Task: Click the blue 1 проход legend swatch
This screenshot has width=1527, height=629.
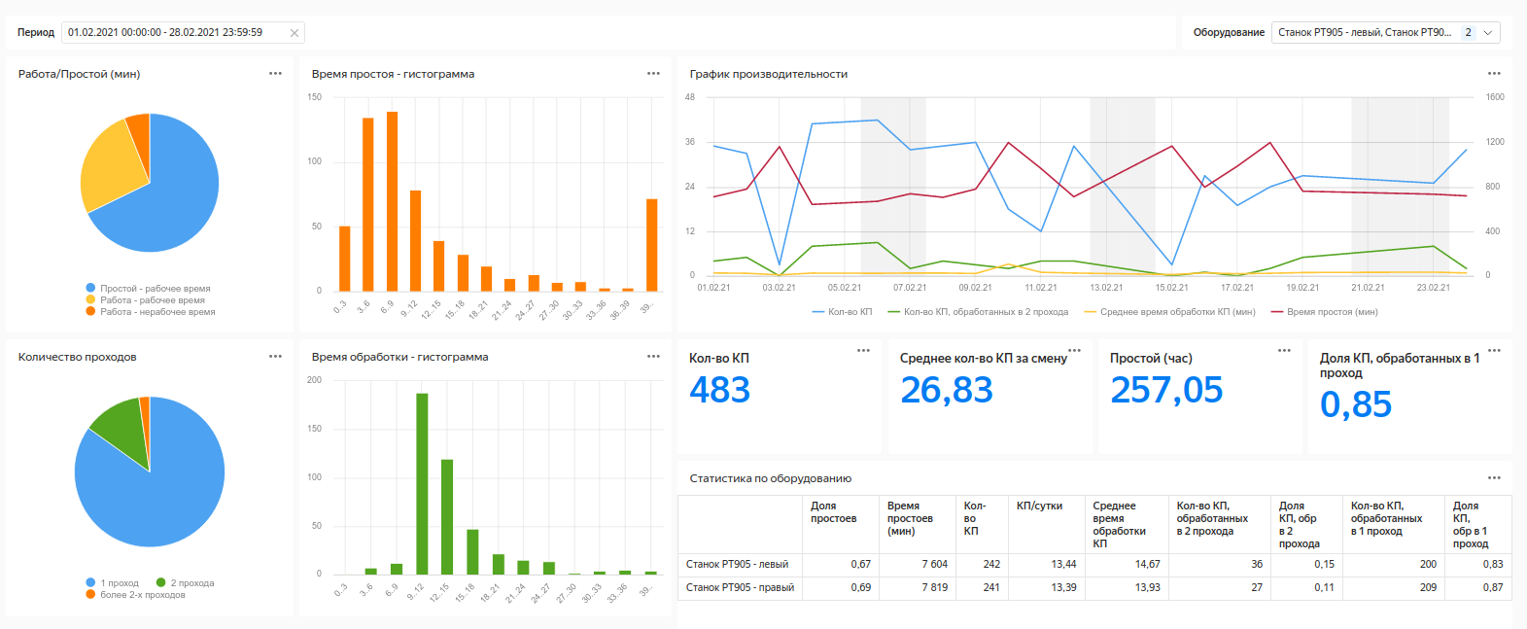Action: 90,583
